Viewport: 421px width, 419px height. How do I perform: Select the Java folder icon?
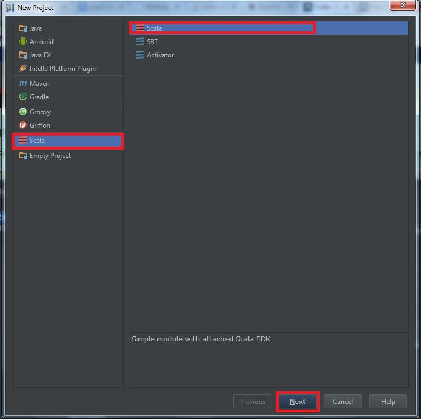(x=23, y=28)
